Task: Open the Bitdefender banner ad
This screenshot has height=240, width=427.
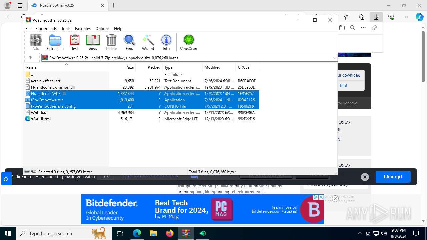Action: [202, 209]
